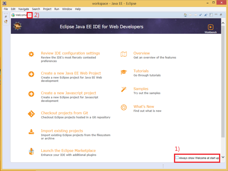
Task: Open Create a new Java EE Web Project
Action: [x=71, y=73]
